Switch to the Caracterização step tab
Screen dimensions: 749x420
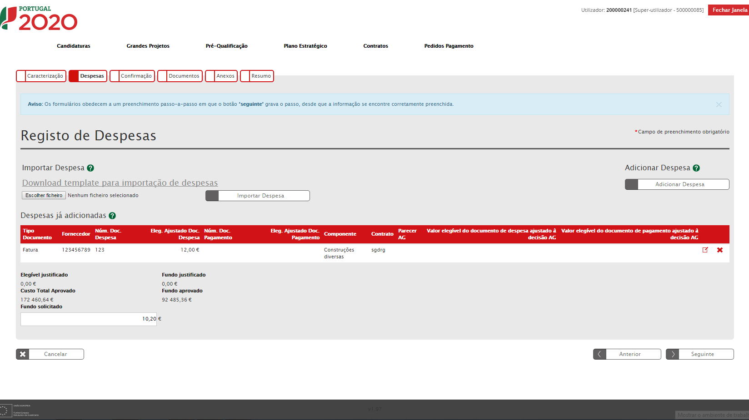pos(41,76)
